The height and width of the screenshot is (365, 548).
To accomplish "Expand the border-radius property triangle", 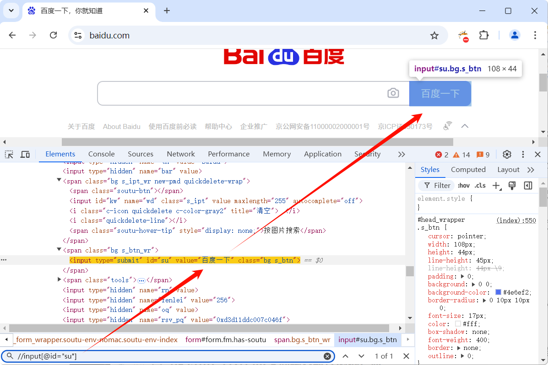I will click(484, 301).
